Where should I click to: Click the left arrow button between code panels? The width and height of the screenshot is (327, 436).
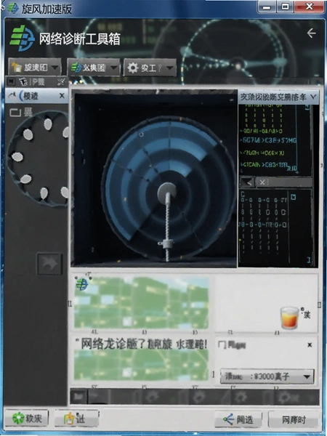coord(248,182)
